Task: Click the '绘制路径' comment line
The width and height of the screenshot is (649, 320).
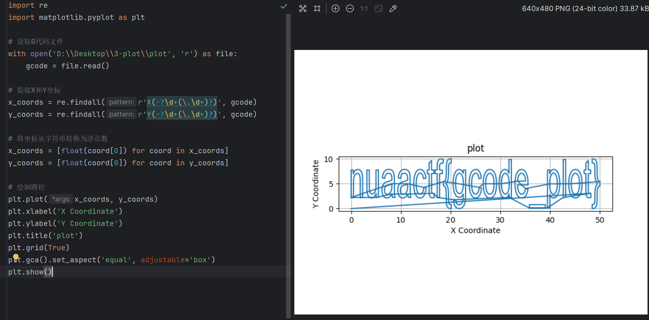Action: [x=26, y=187]
